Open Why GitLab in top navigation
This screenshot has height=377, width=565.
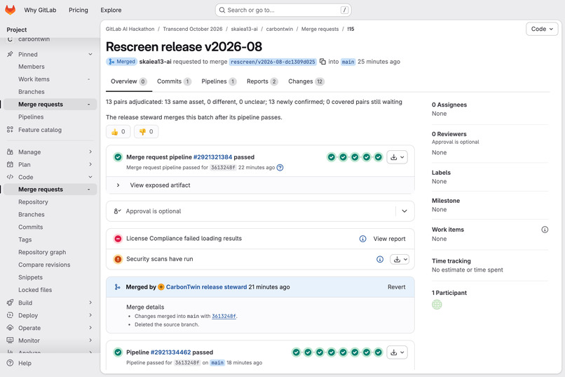40,10
